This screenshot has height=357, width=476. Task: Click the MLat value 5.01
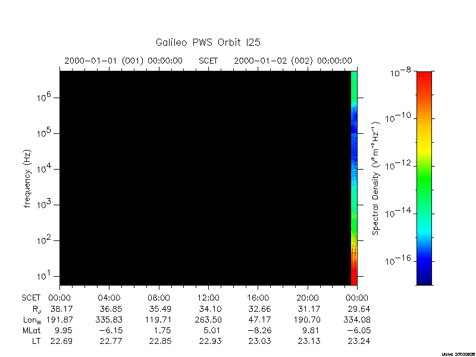(212, 330)
